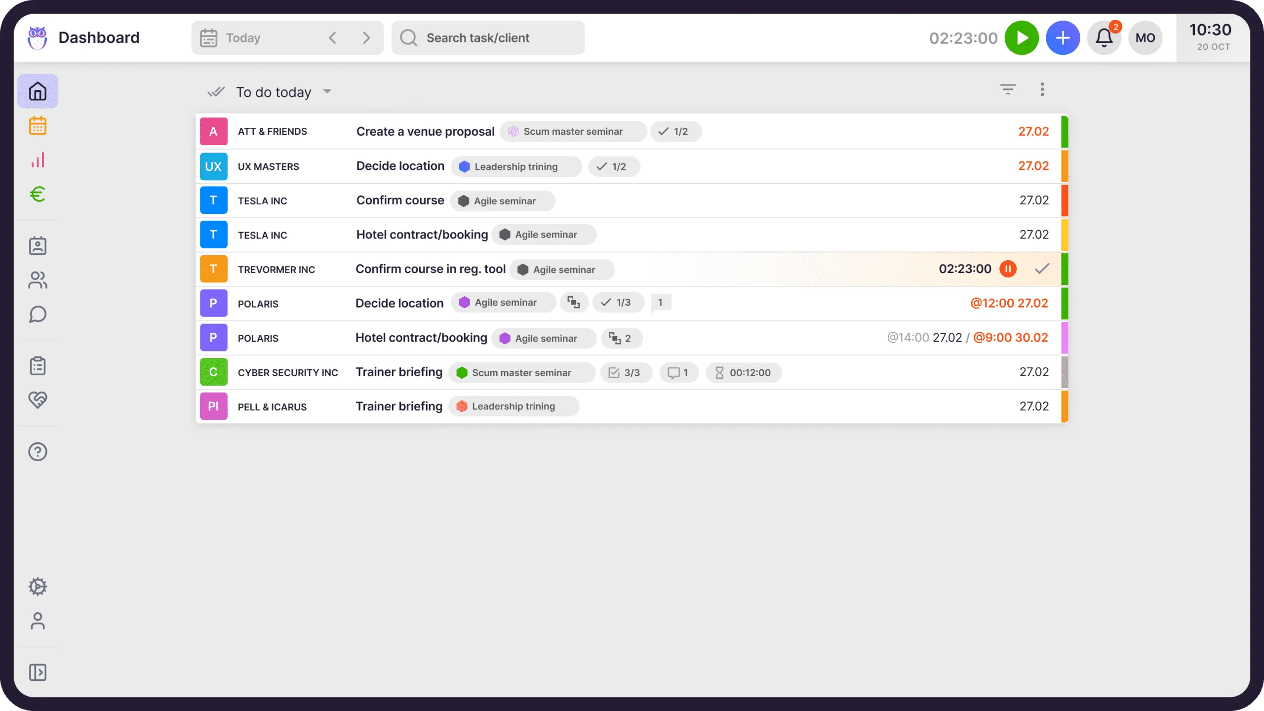The image size is (1264, 711).
Task: Pause the running Trevormer Inc timer
Action: 1008,269
